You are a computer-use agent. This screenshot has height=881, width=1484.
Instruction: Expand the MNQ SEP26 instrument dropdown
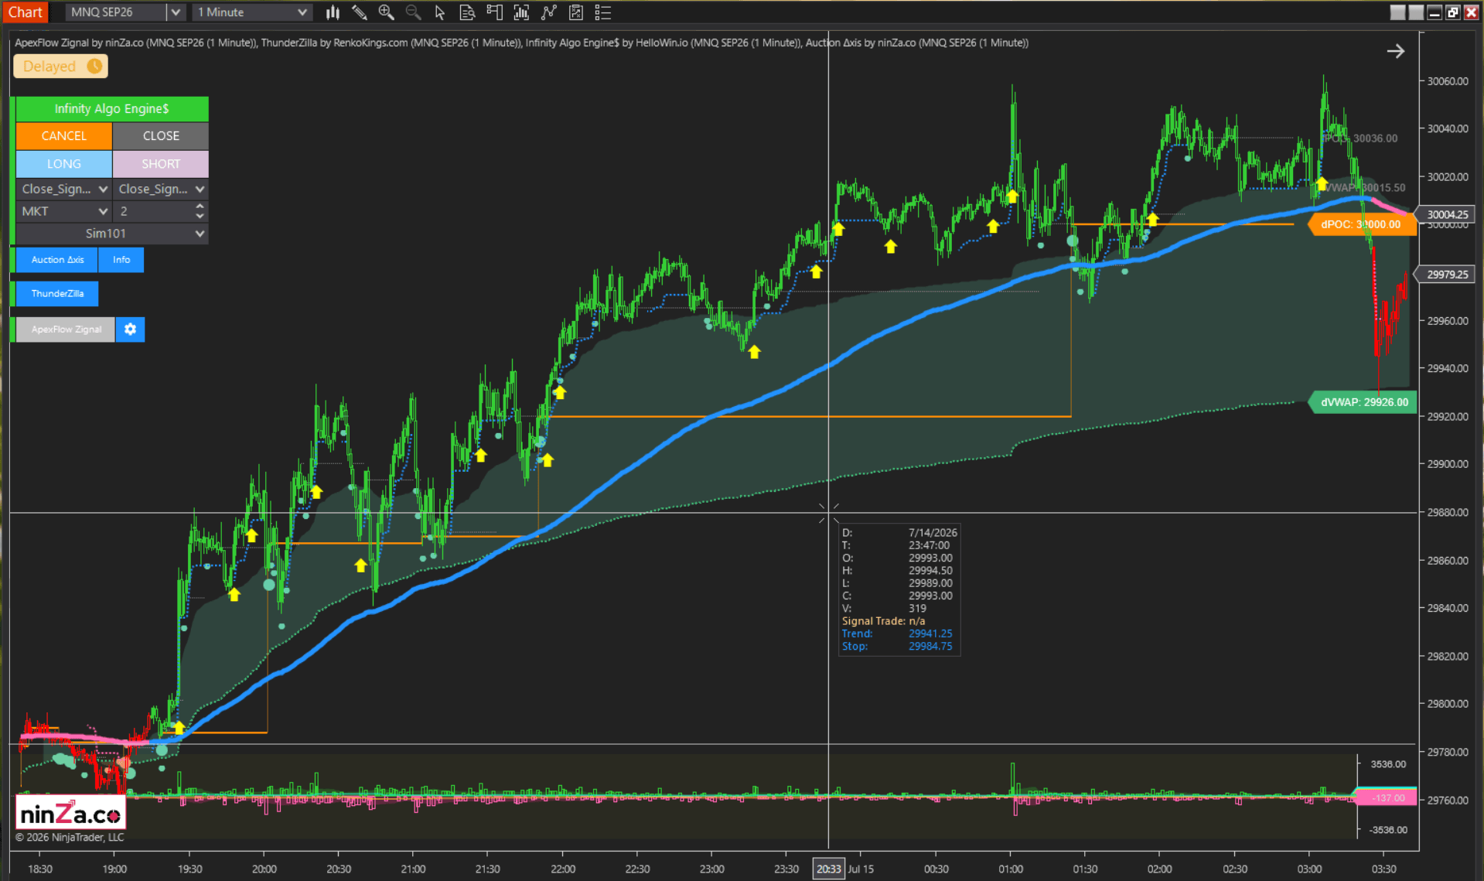pos(176,12)
